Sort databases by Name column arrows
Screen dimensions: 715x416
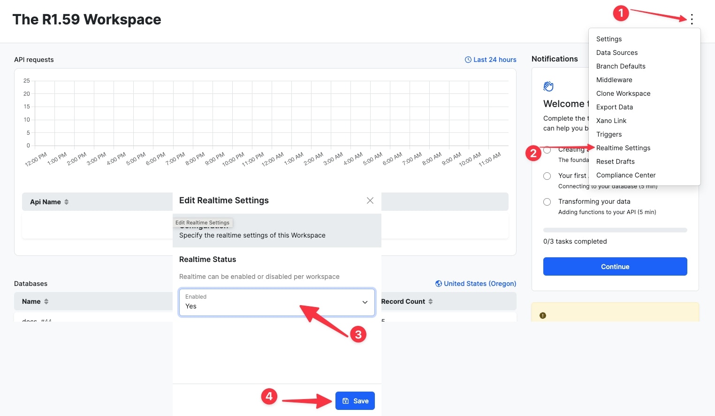tap(46, 301)
